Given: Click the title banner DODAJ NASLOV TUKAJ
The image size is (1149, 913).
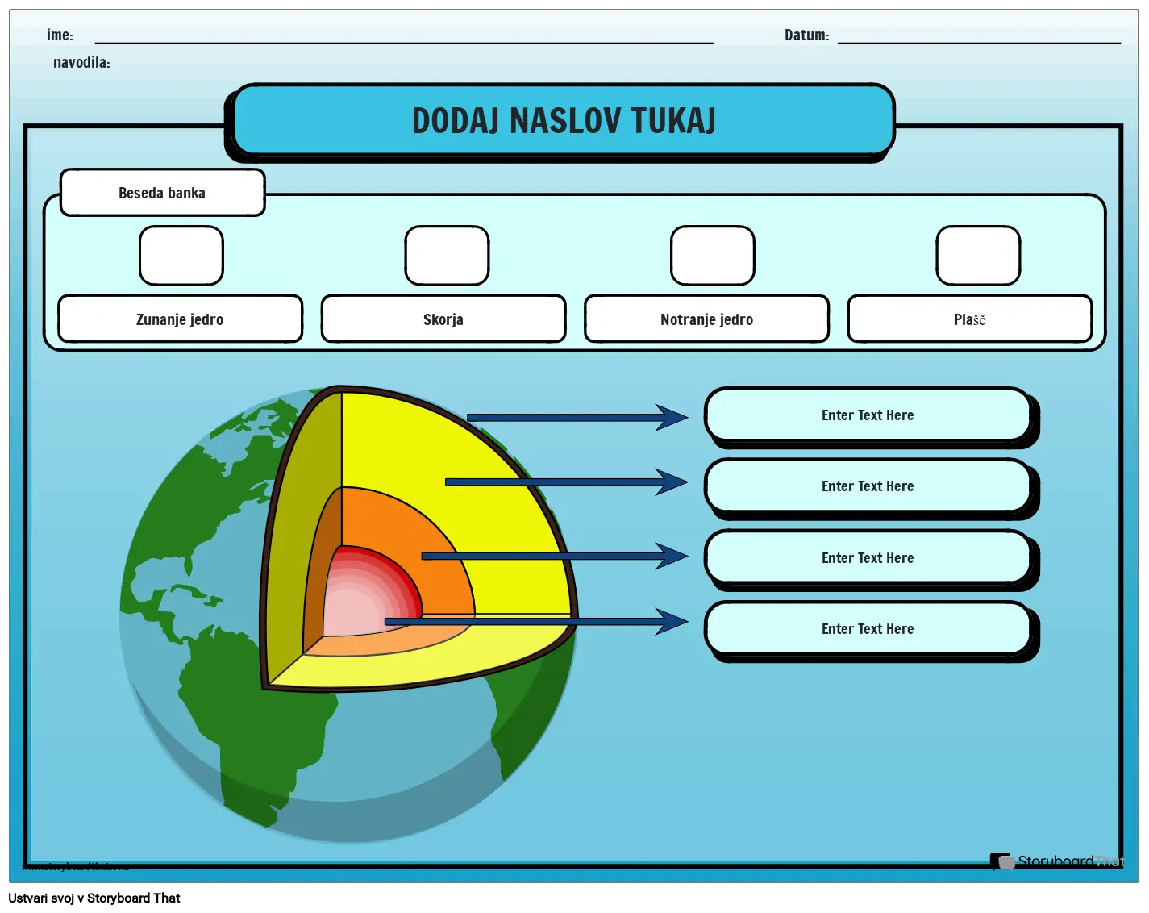Looking at the screenshot, I should (563, 121).
